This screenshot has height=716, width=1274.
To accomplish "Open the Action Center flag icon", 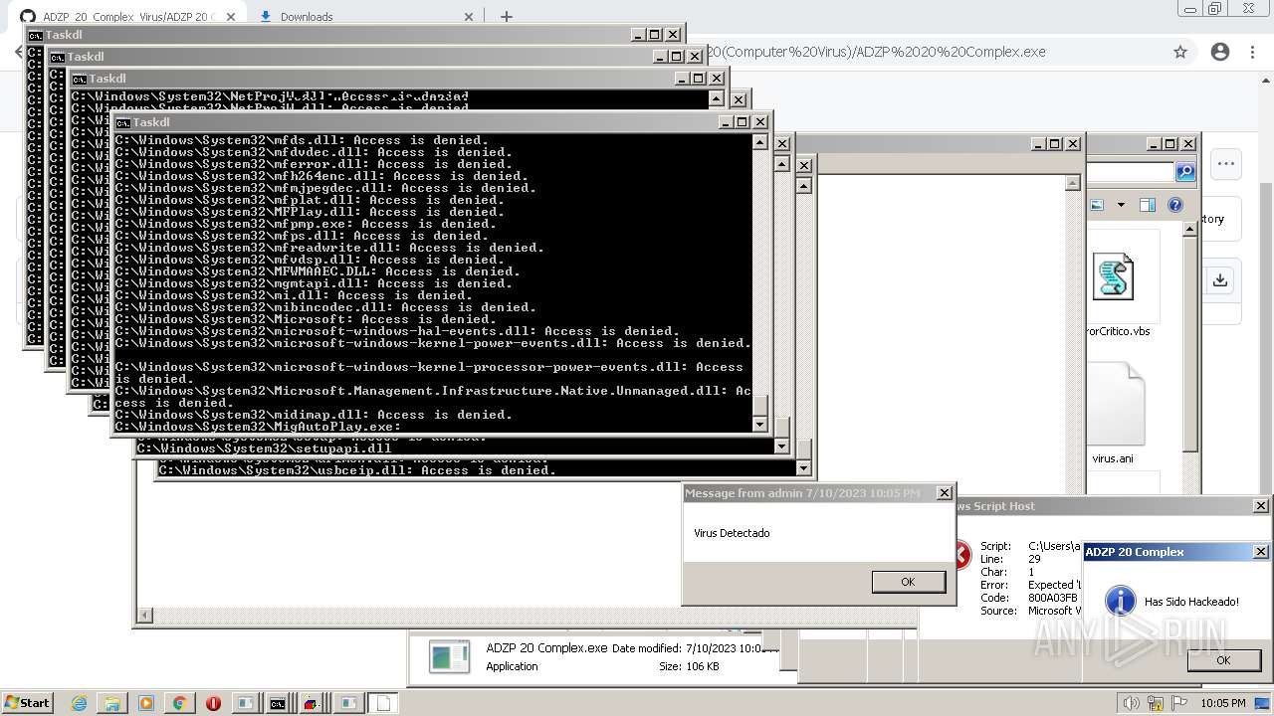I will click(x=1179, y=703).
